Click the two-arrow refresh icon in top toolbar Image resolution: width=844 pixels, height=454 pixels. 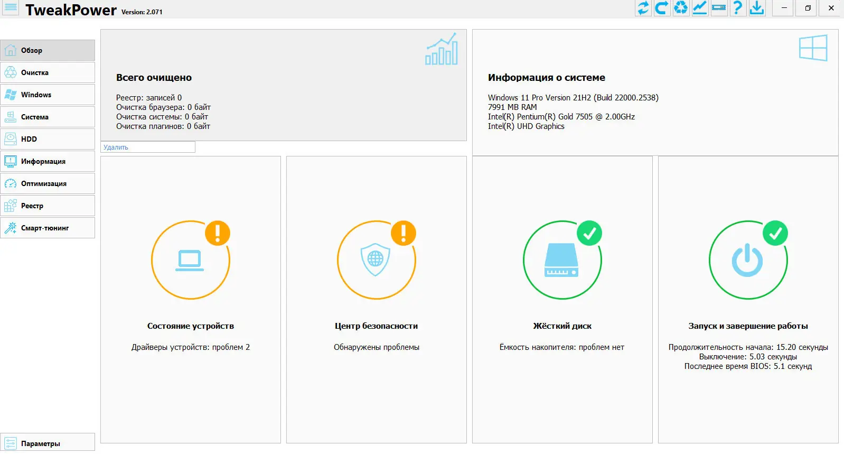click(643, 8)
